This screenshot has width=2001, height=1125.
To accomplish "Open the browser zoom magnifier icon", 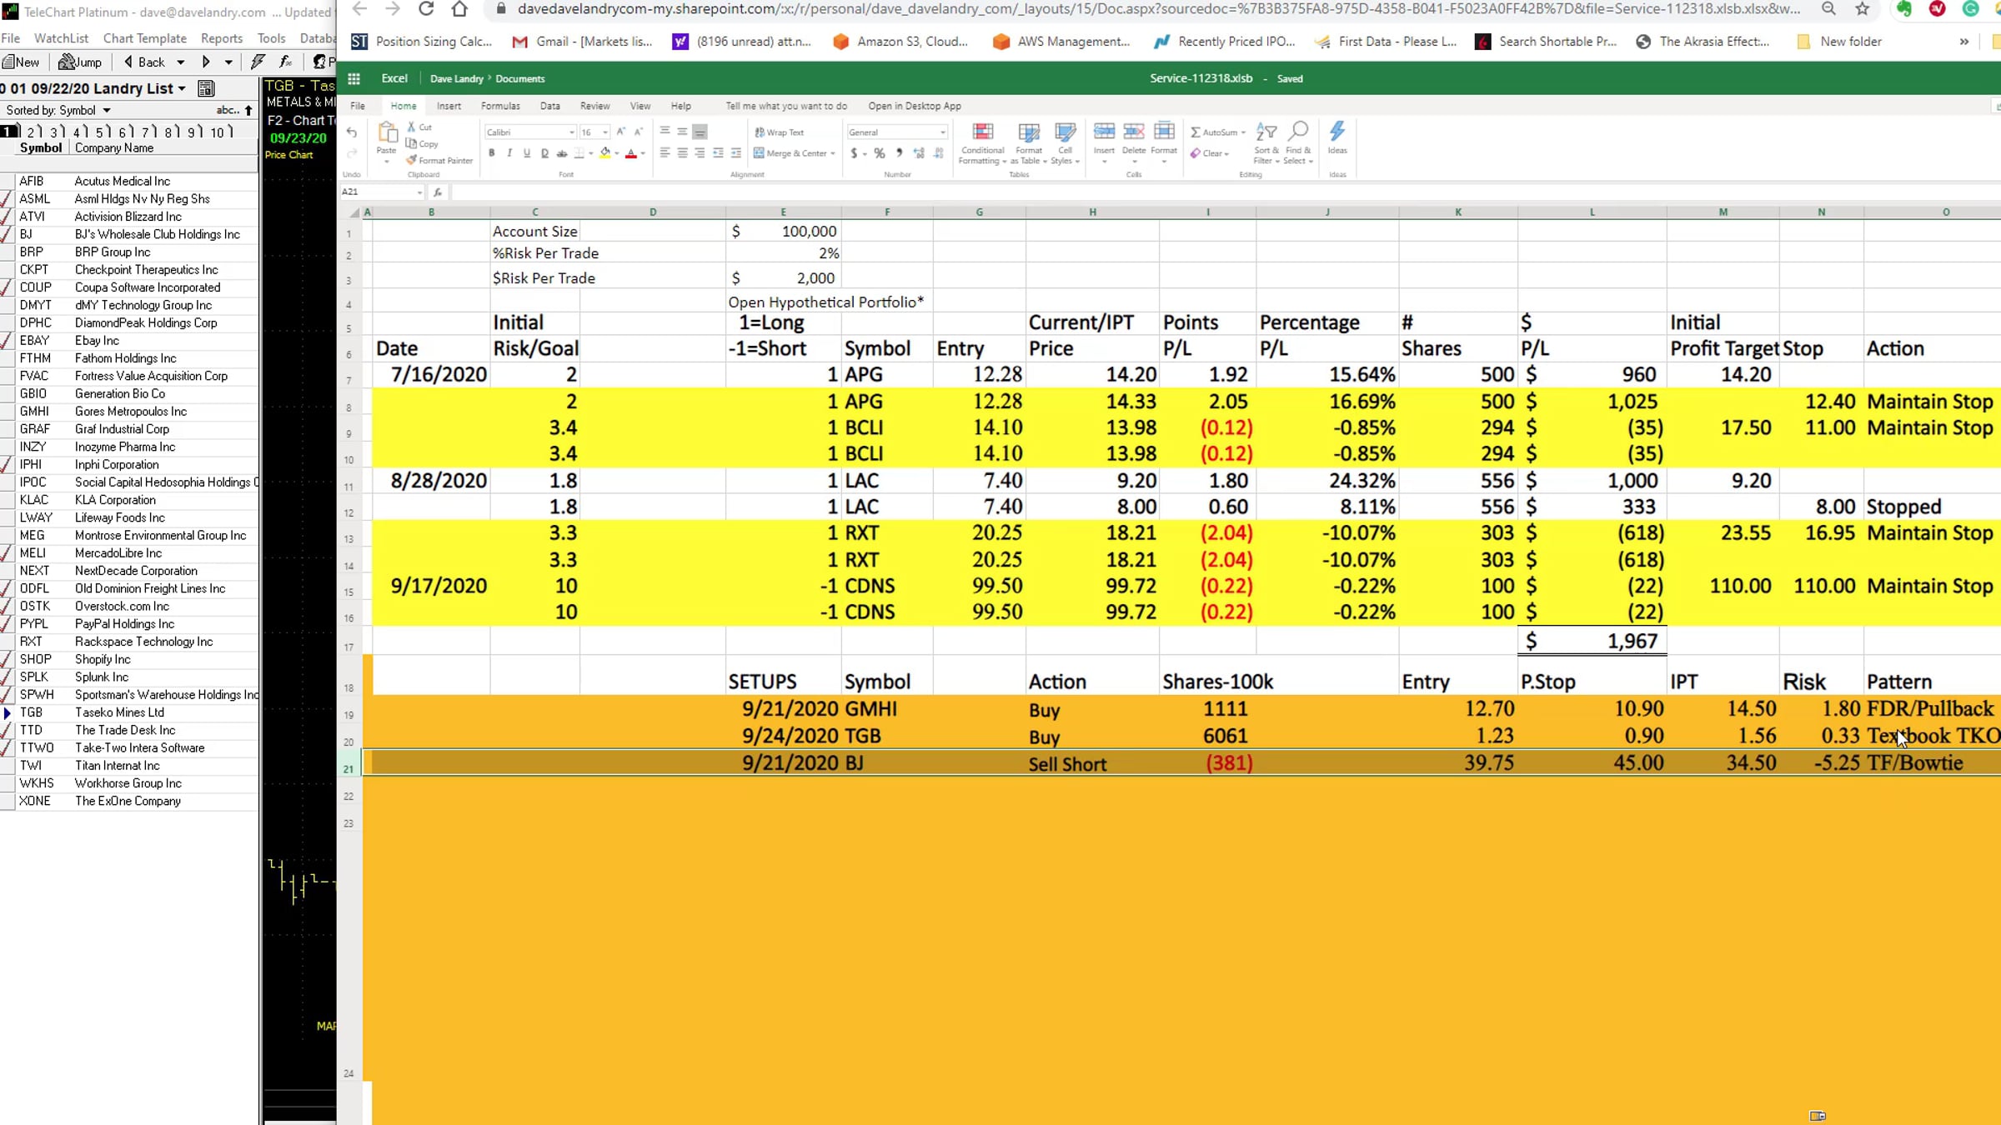I will click(x=1829, y=9).
